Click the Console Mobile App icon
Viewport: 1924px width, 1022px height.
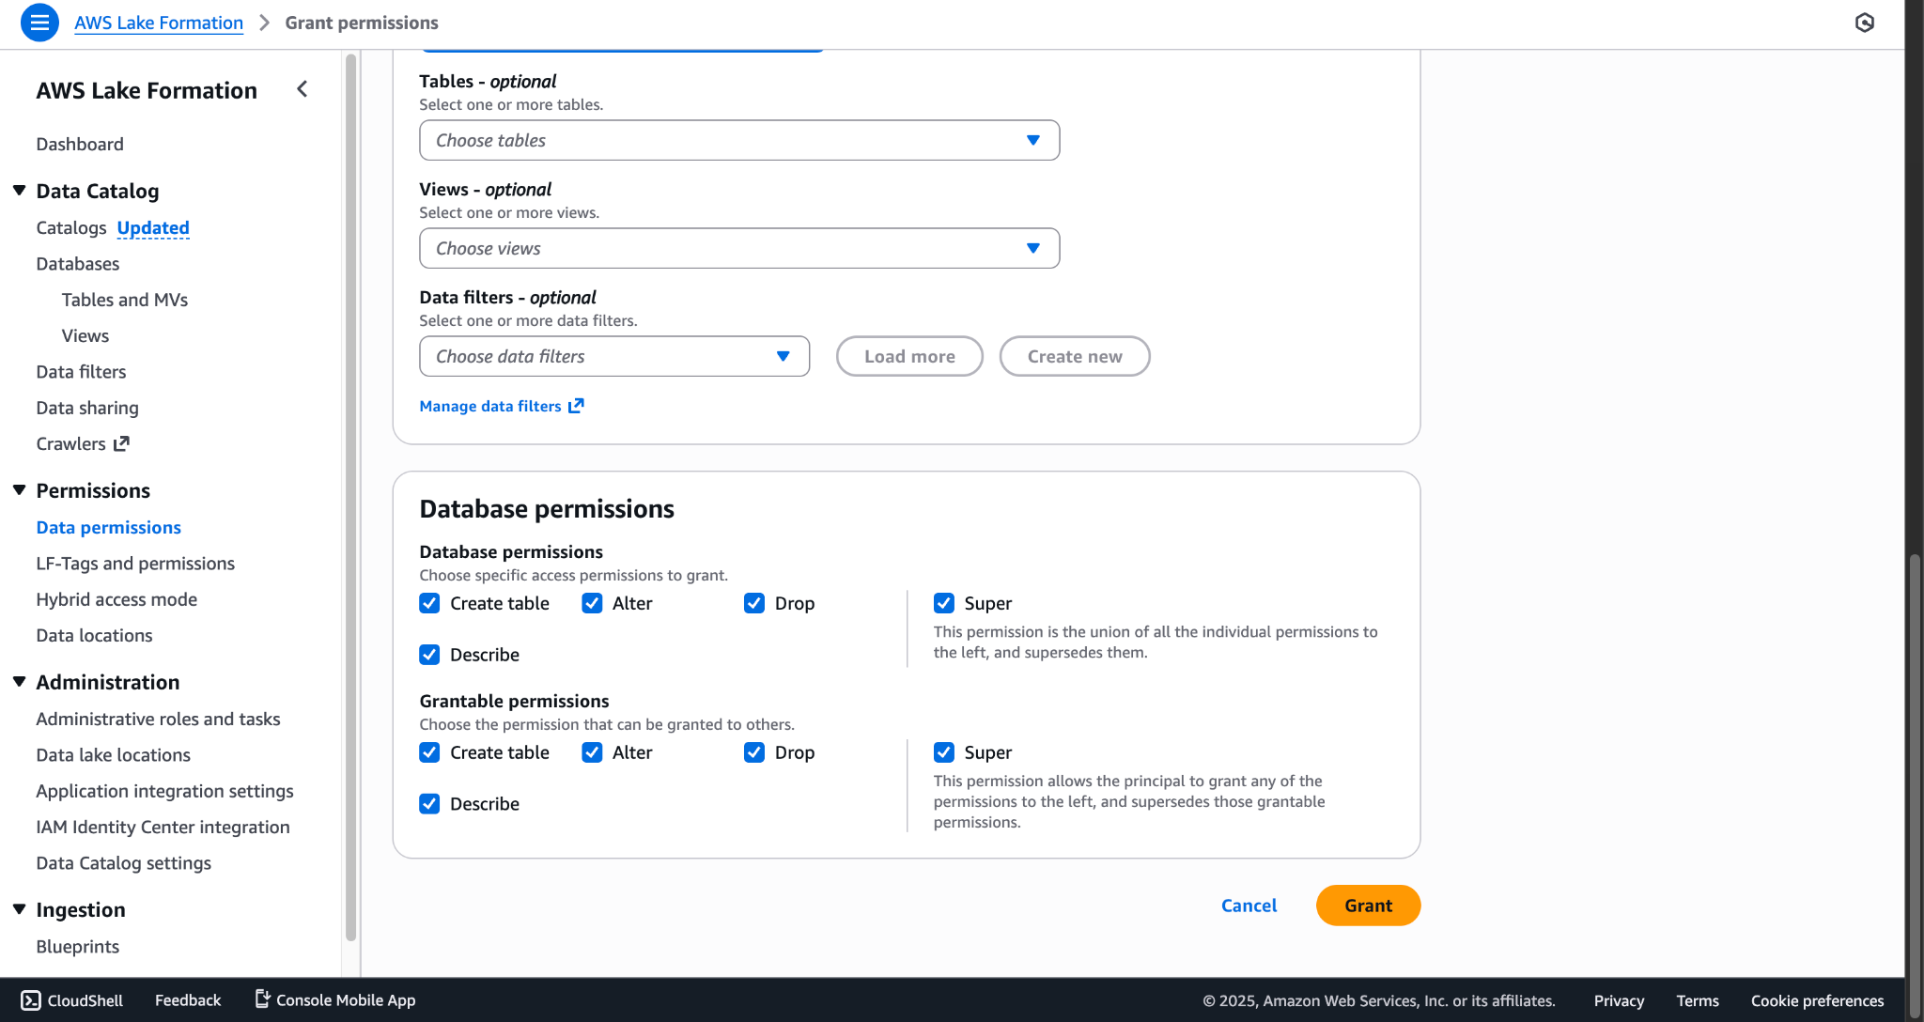[263, 999]
